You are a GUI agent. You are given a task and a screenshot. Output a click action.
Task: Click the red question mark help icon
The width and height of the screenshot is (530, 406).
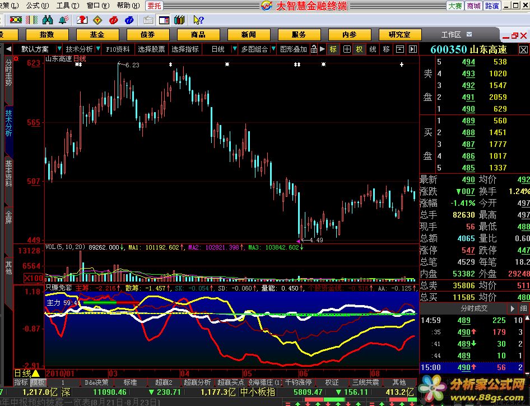(82, 20)
